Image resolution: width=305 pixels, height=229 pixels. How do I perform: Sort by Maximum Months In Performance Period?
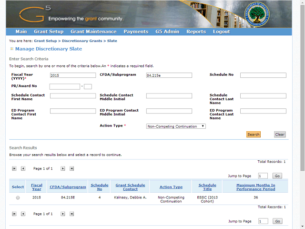[x=255, y=187]
